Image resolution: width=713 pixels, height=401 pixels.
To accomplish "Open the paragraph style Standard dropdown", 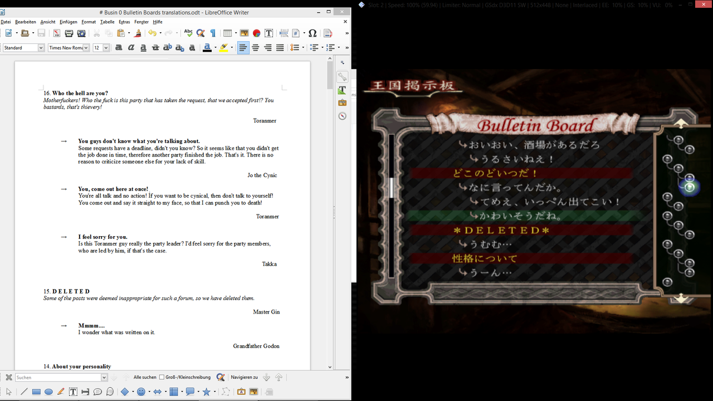I will [41, 48].
